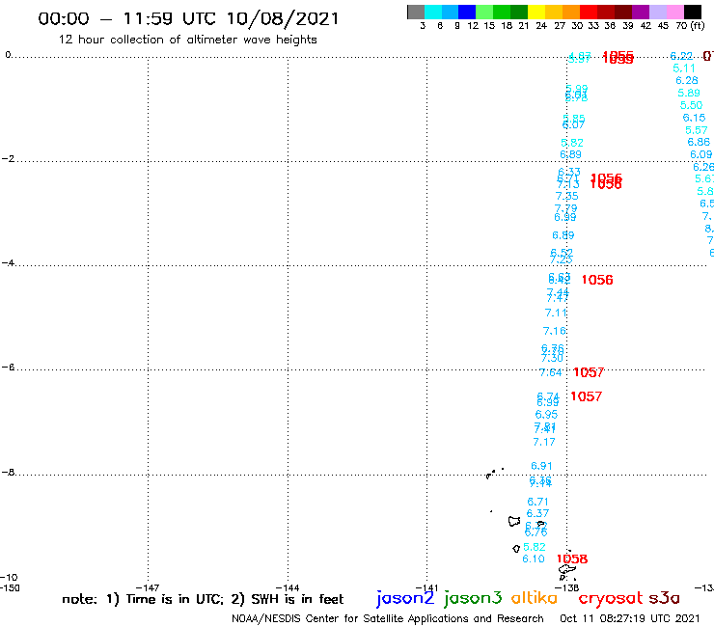Viewport: 714px width, 627px height.
Task: Click the light green legend swatch
Action: coord(484,12)
